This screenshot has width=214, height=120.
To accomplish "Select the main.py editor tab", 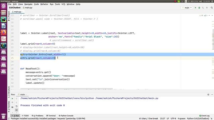I will coord(17,12).
